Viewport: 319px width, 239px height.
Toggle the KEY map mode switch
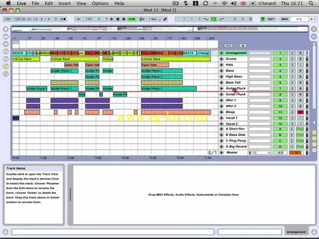click(x=271, y=19)
